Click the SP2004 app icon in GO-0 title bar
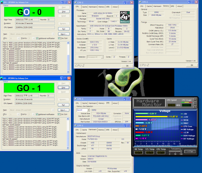The height and width of the screenshot is (173, 202). click(x=2, y=2)
